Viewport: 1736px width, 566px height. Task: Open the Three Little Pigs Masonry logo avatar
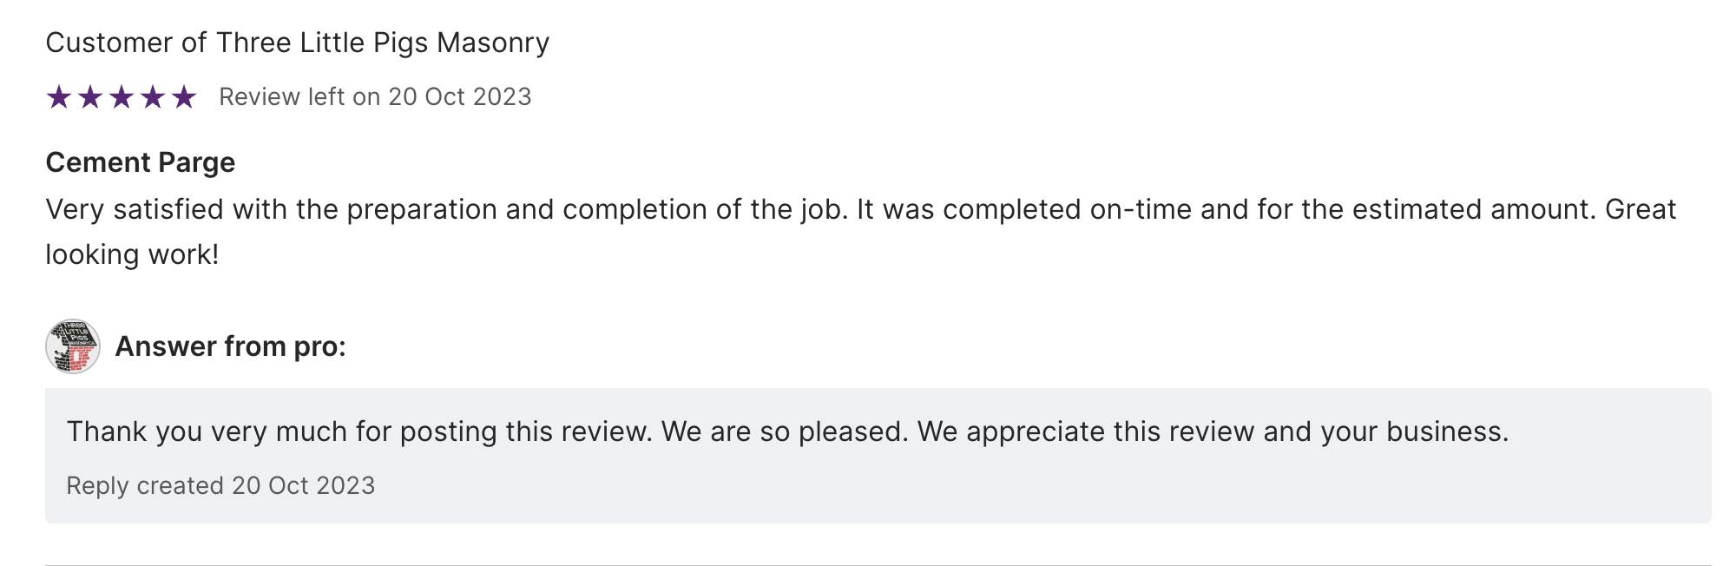(73, 346)
